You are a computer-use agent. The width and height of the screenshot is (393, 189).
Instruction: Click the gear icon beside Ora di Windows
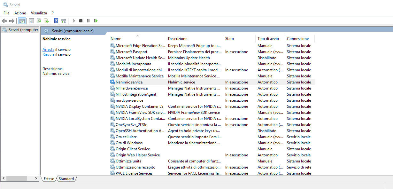[x=112, y=143]
